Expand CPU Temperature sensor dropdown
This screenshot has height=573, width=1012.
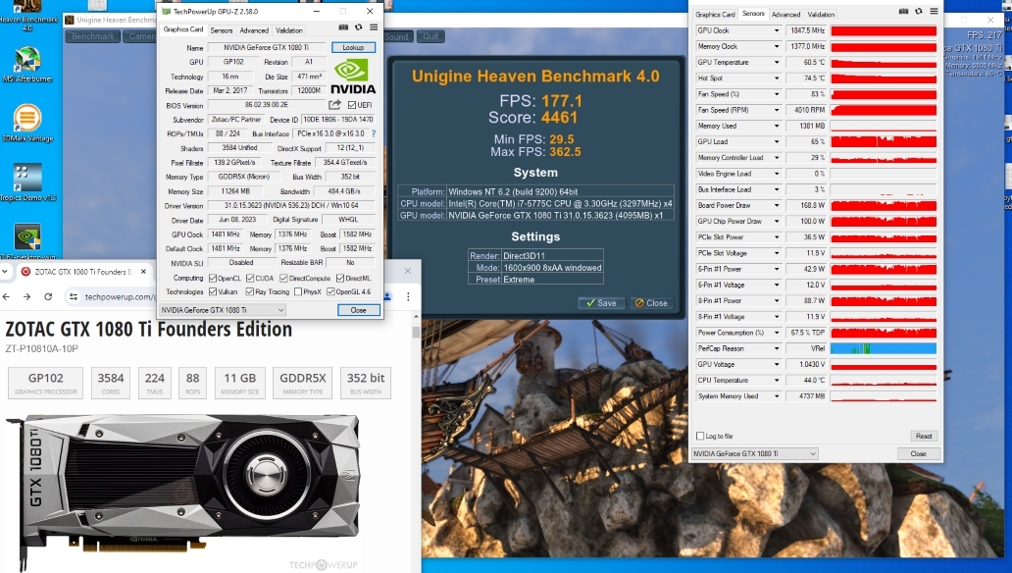[x=777, y=380]
